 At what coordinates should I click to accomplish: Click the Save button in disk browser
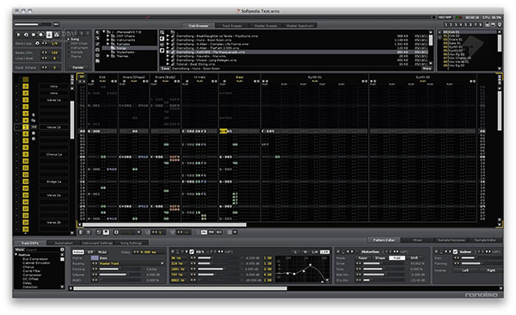tap(165, 69)
